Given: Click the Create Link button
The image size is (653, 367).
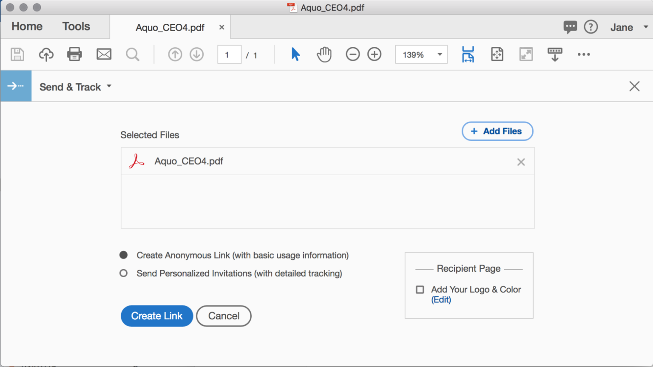Looking at the screenshot, I should 157,316.
